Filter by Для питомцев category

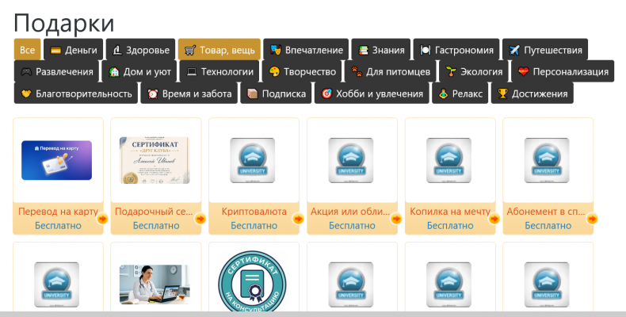391,71
